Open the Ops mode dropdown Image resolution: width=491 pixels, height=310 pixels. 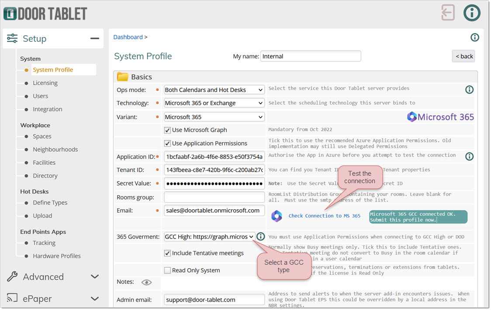(214, 90)
